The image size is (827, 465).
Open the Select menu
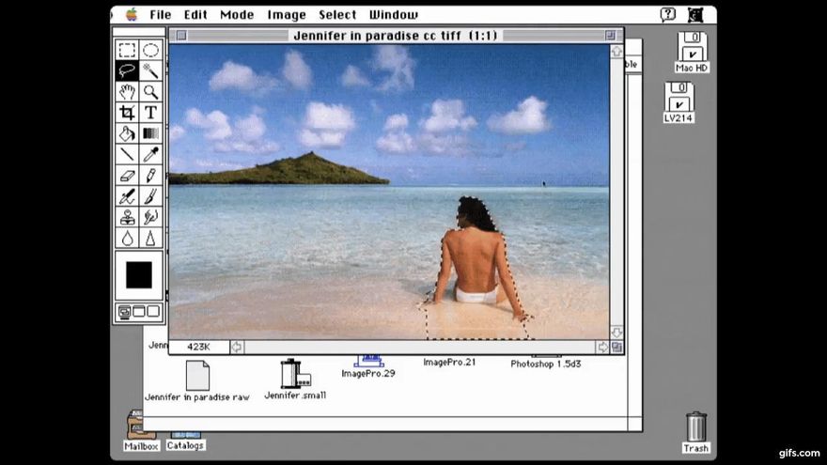pos(337,15)
